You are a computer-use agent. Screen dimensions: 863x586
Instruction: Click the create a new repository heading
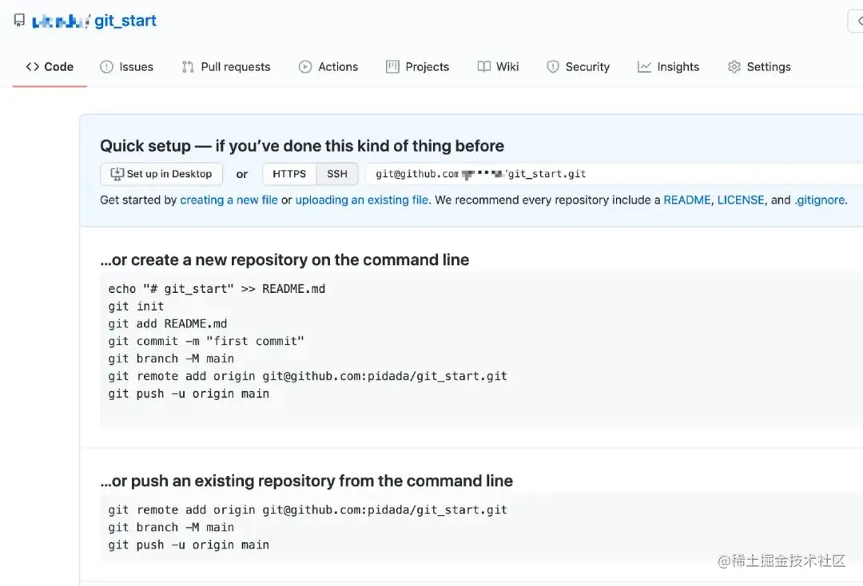[x=284, y=259]
